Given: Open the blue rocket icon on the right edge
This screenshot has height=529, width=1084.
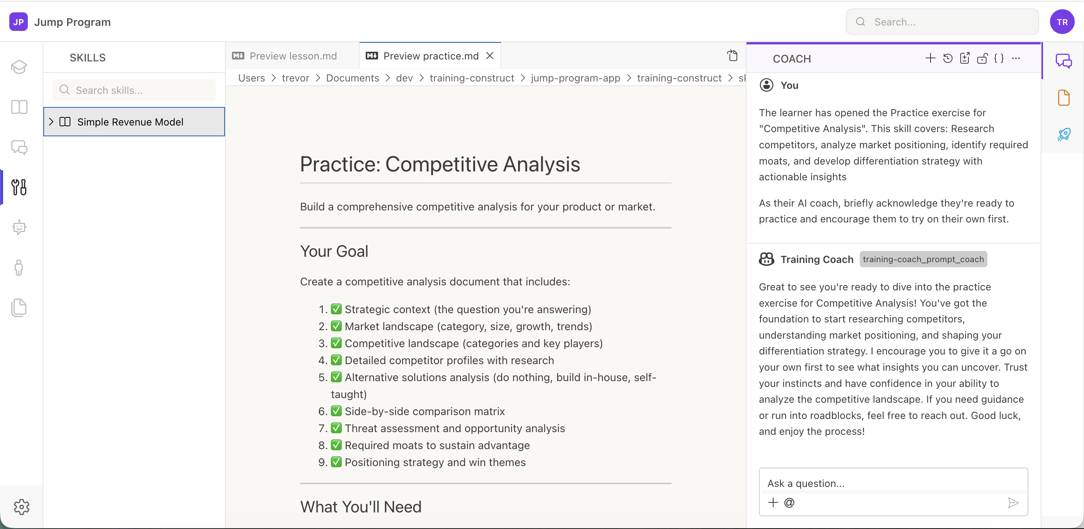Looking at the screenshot, I should (x=1064, y=134).
